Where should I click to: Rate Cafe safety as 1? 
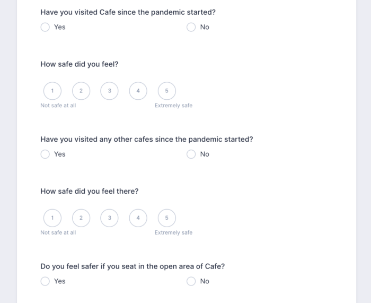click(52, 91)
